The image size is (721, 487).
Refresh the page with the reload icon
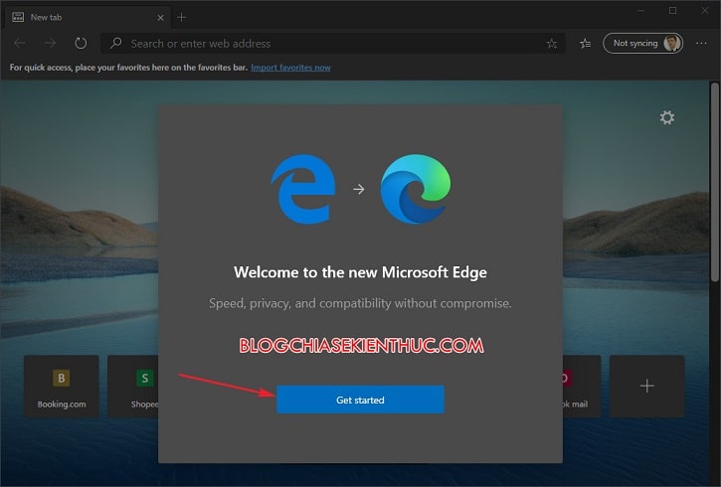point(81,43)
